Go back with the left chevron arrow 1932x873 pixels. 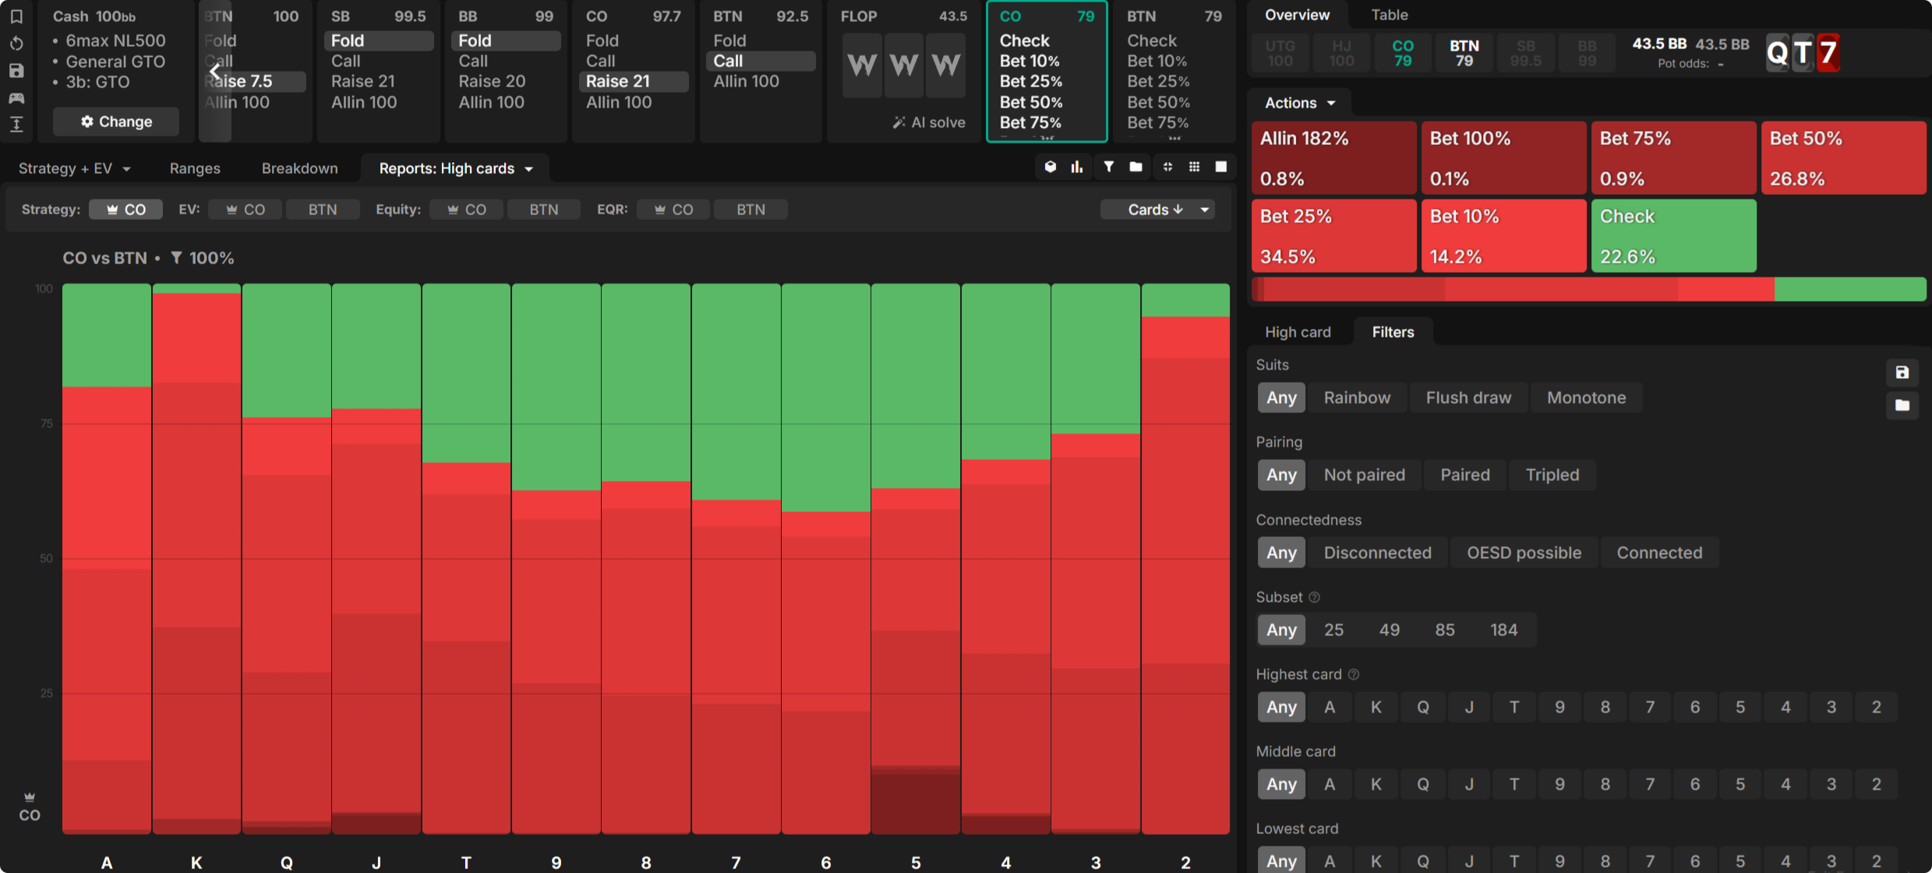click(215, 72)
